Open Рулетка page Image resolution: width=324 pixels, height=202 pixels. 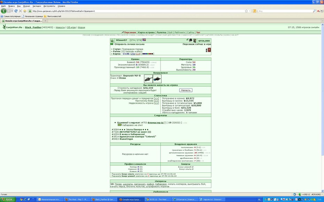coord(161,33)
